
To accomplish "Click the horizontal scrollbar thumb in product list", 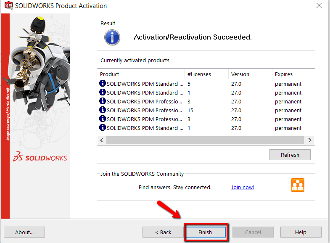I will tap(205, 140).
